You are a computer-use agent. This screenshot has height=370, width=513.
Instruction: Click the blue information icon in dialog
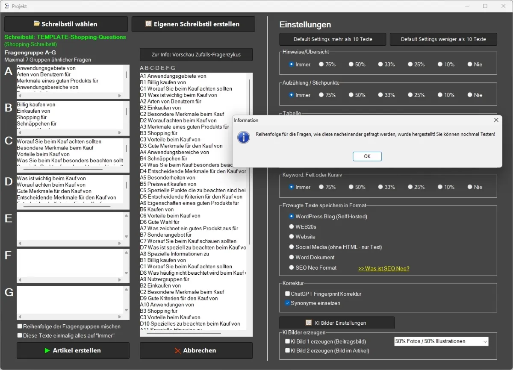click(x=243, y=137)
